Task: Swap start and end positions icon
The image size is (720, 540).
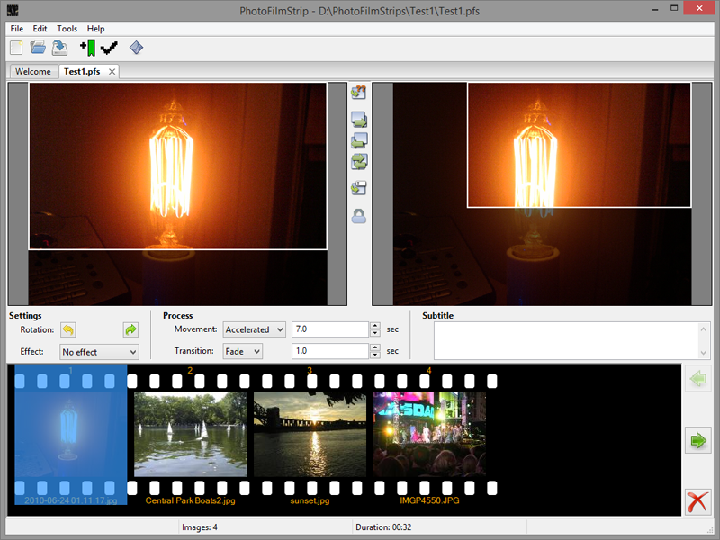Action: [x=359, y=162]
